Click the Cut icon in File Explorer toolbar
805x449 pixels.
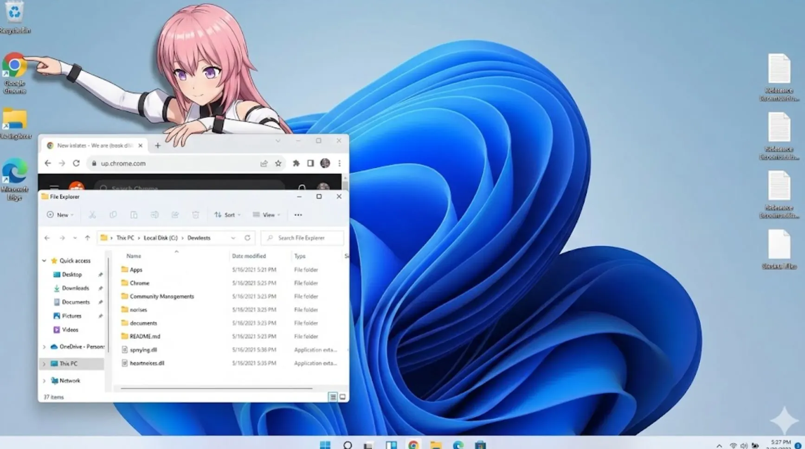click(x=92, y=215)
